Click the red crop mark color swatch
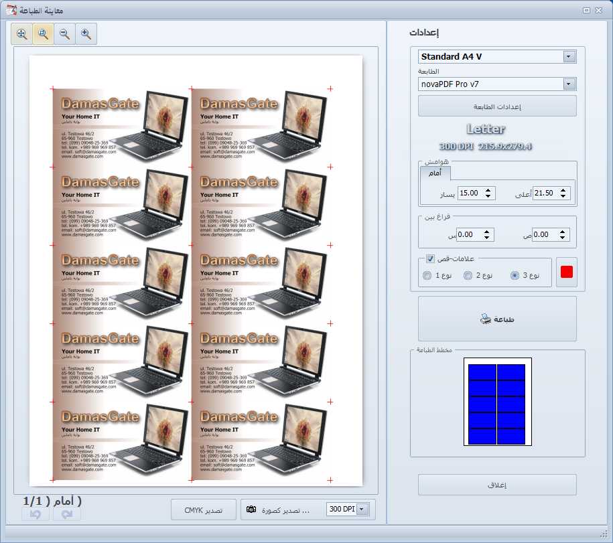The height and width of the screenshot is (543, 613). click(x=567, y=272)
